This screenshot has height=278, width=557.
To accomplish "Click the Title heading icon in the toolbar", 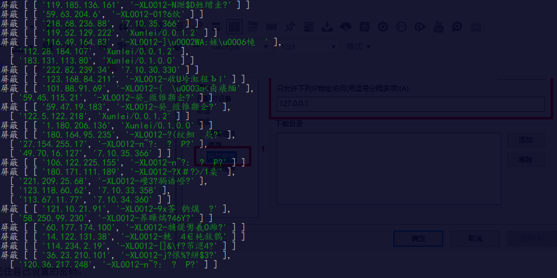I will [x=252, y=27].
